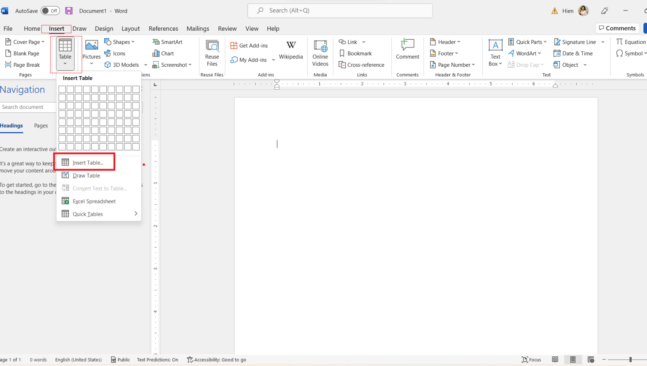Switch to the Layout tab
647x366 pixels.
pyautogui.click(x=131, y=29)
